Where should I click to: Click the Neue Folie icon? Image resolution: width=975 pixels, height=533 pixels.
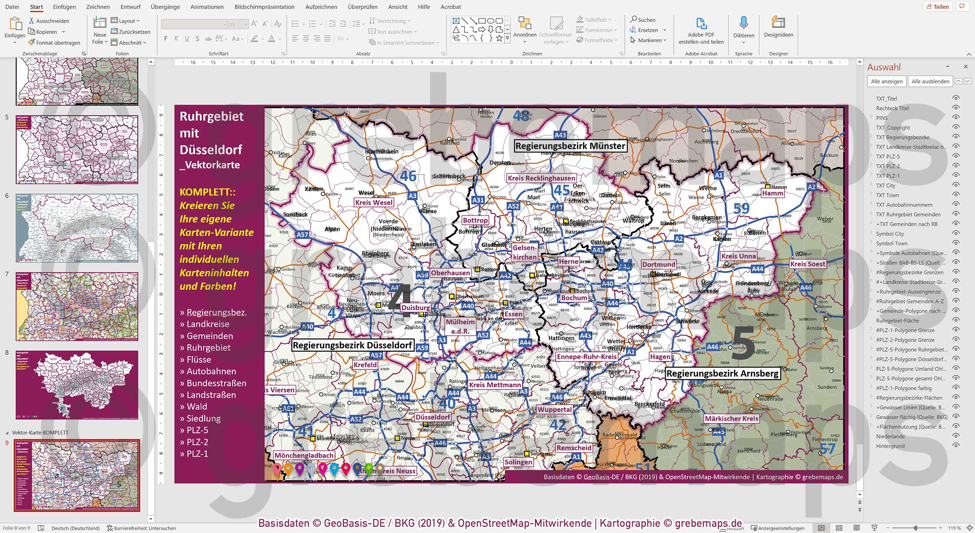[100, 23]
